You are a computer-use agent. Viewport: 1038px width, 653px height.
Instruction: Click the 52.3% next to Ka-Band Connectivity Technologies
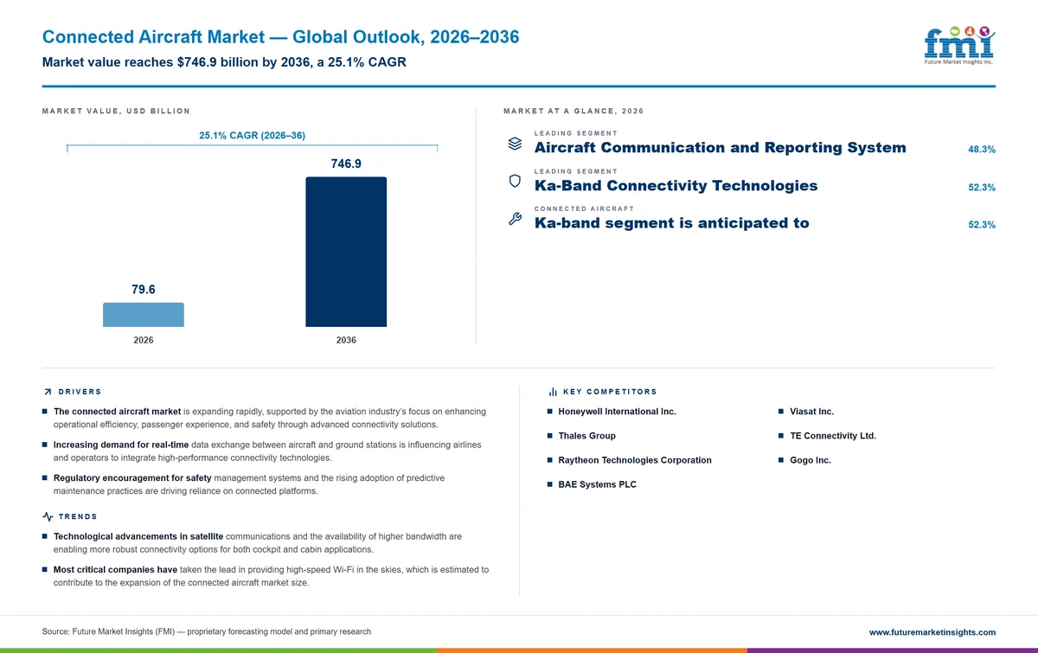pyautogui.click(x=982, y=188)
